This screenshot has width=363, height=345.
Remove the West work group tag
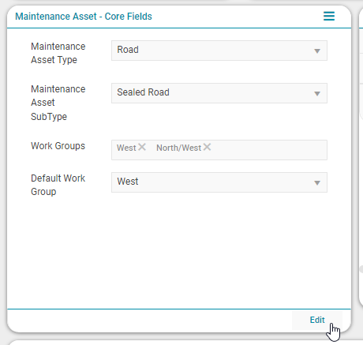coord(142,147)
